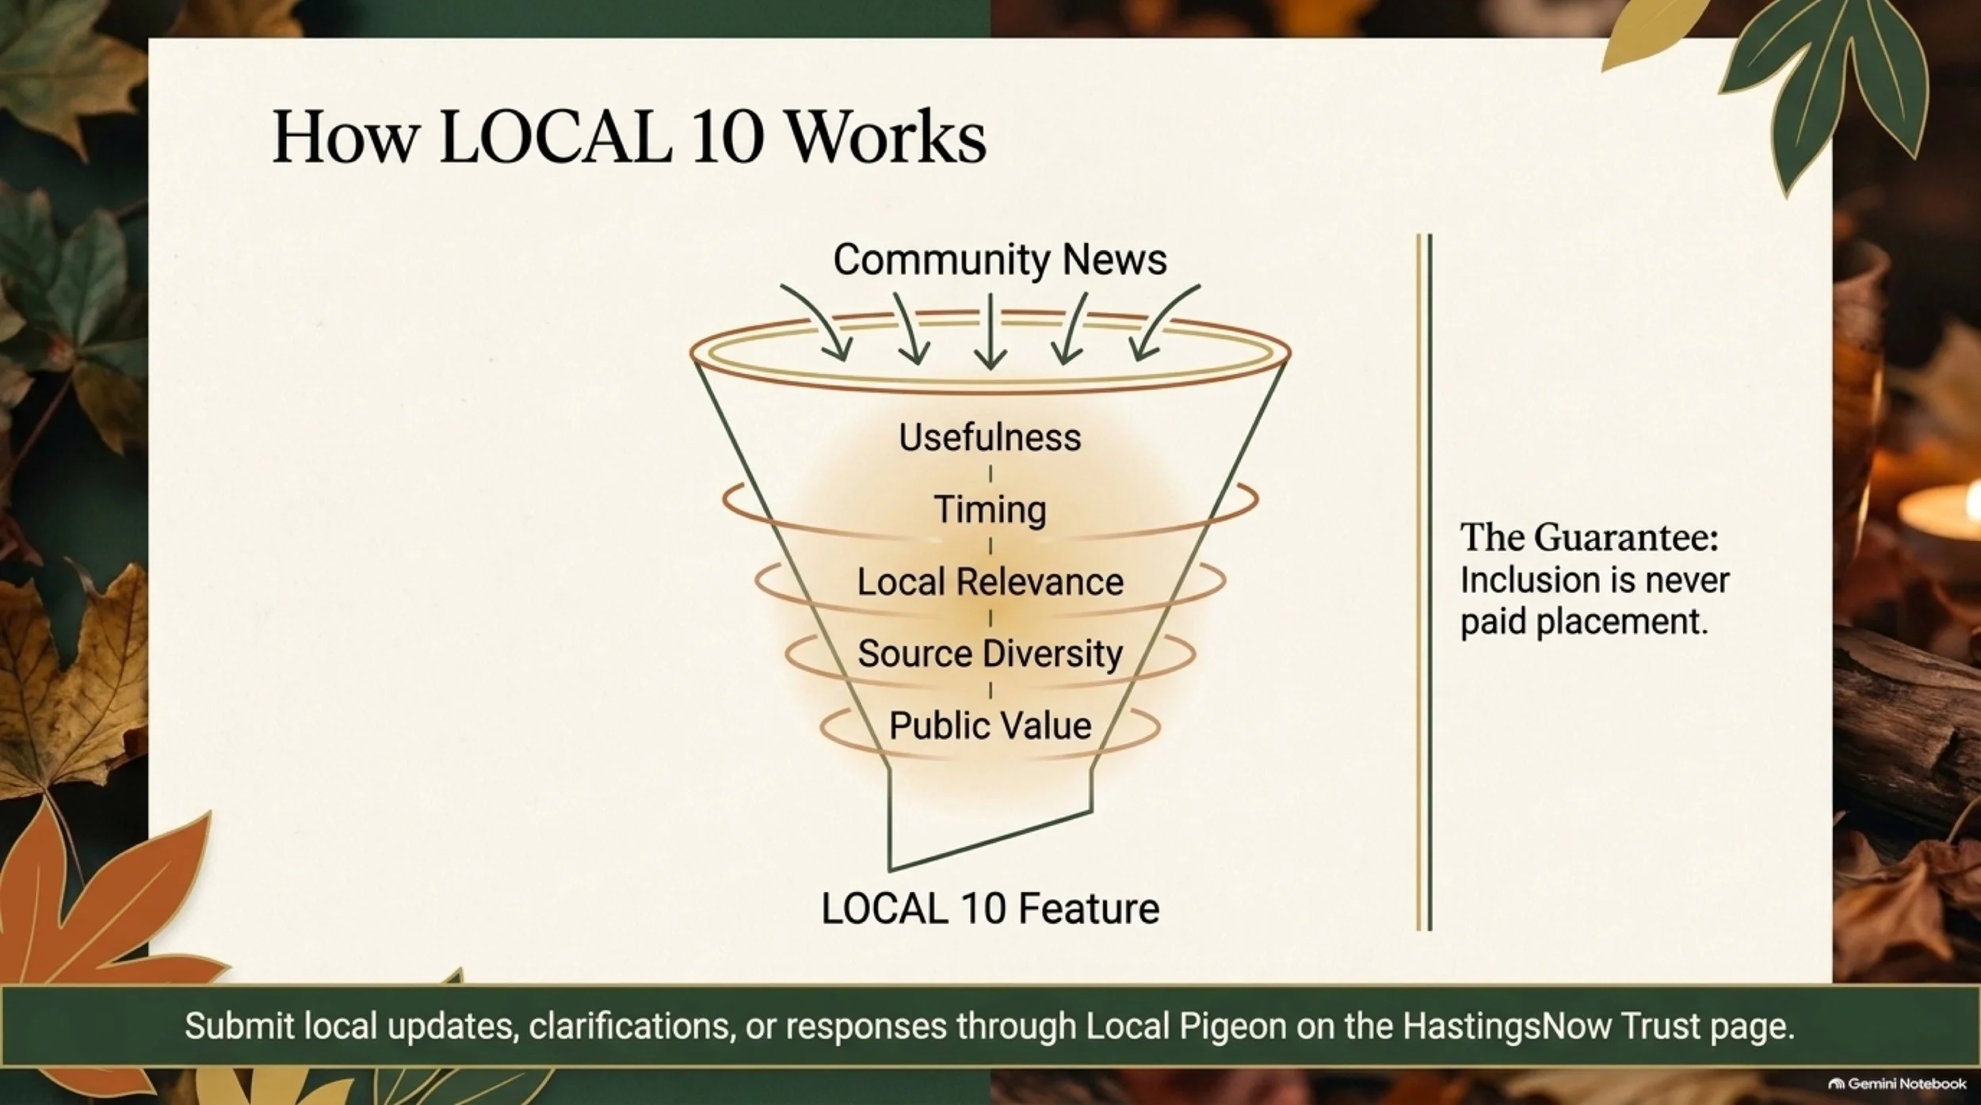This screenshot has height=1105, width=1981.
Task: Select 'Local Relevance' in the funnel
Action: click(990, 582)
